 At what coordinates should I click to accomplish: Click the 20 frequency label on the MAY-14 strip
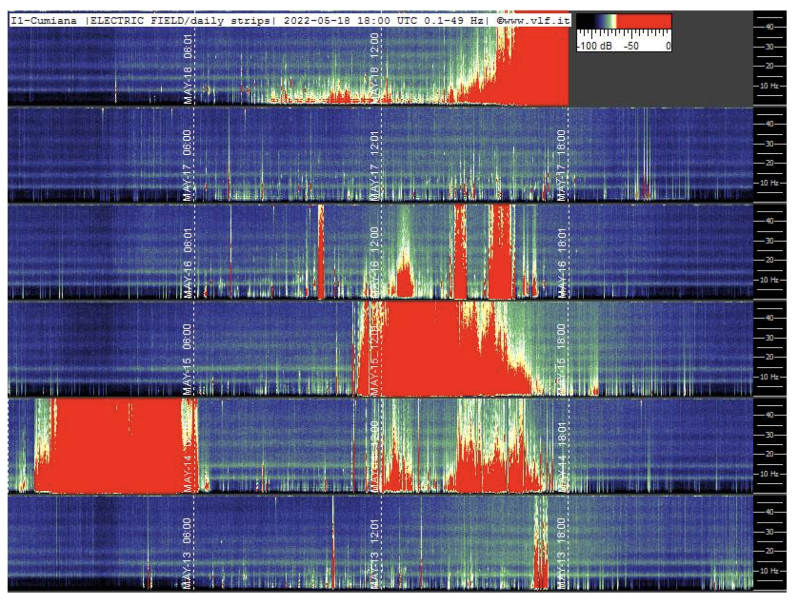tap(769, 454)
